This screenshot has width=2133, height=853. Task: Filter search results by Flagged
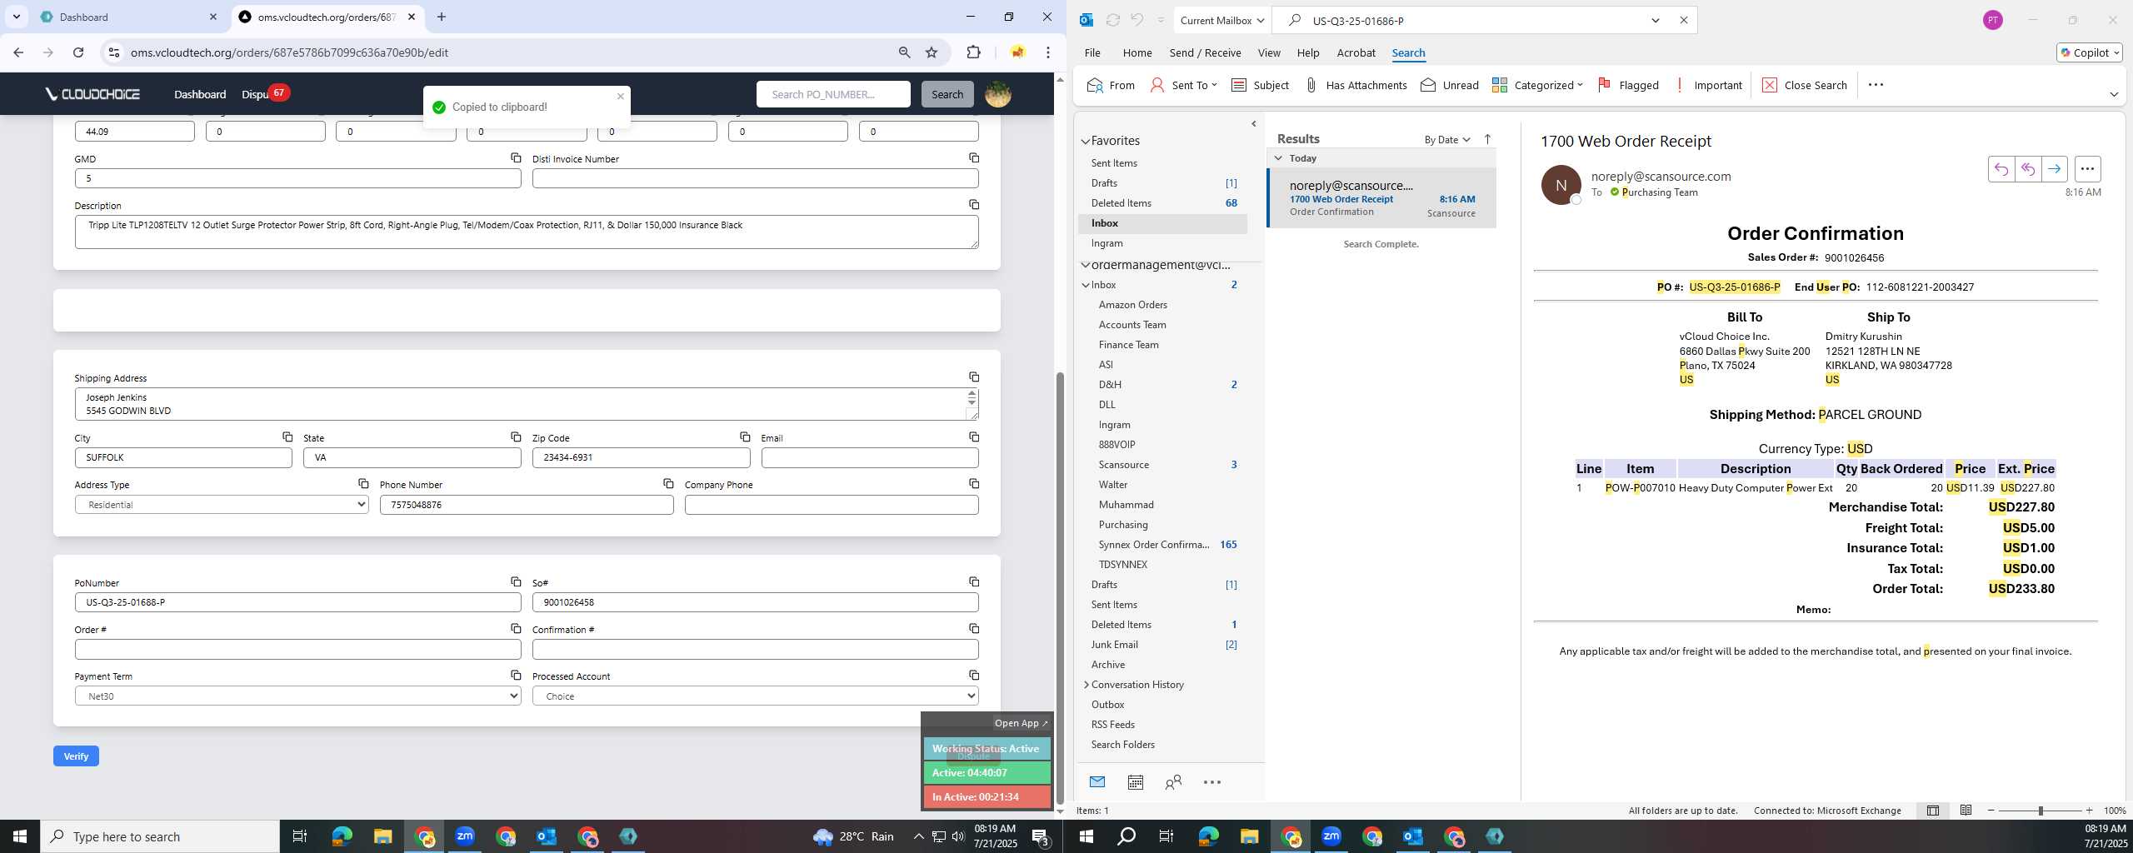(x=1628, y=85)
